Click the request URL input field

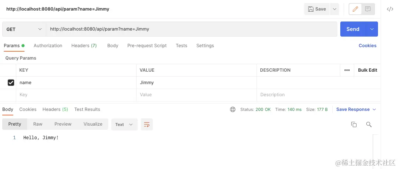pyautogui.click(x=189, y=29)
